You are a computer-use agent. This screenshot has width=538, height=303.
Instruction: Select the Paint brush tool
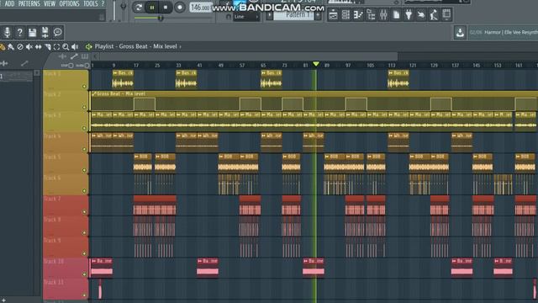tap(11, 47)
